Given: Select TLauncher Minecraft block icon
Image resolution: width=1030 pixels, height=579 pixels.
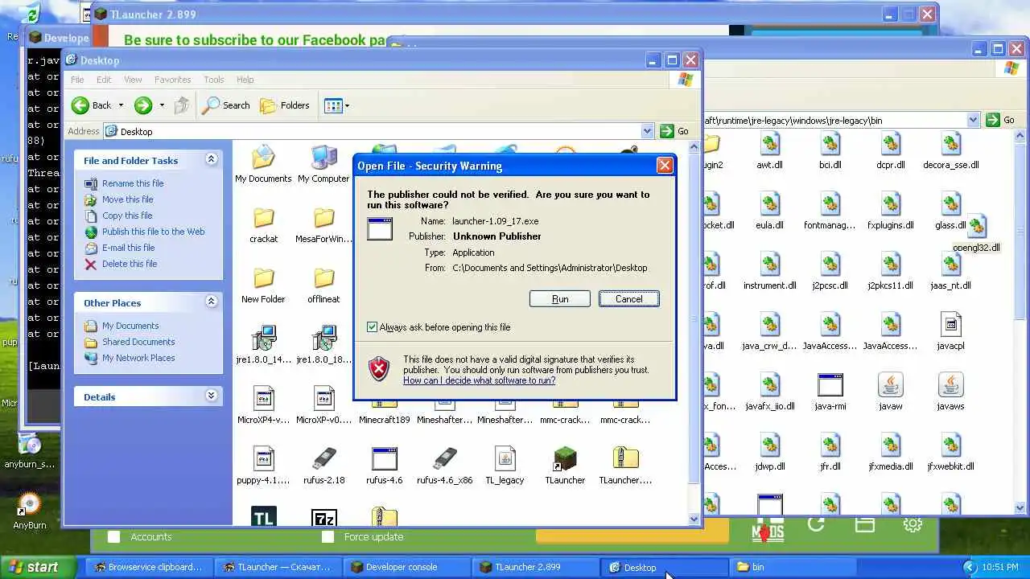Looking at the screenshot, I should pyautogui.click(x=565, y=459).
